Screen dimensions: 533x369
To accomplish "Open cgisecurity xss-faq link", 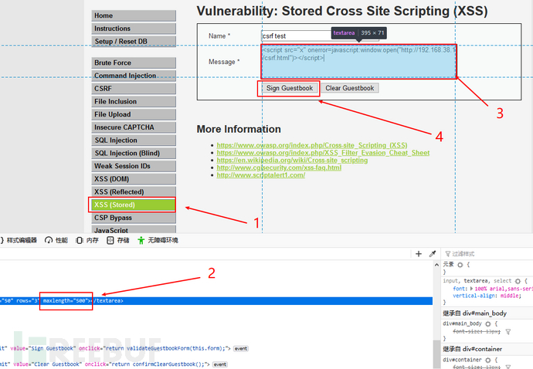I will [279, 168].
